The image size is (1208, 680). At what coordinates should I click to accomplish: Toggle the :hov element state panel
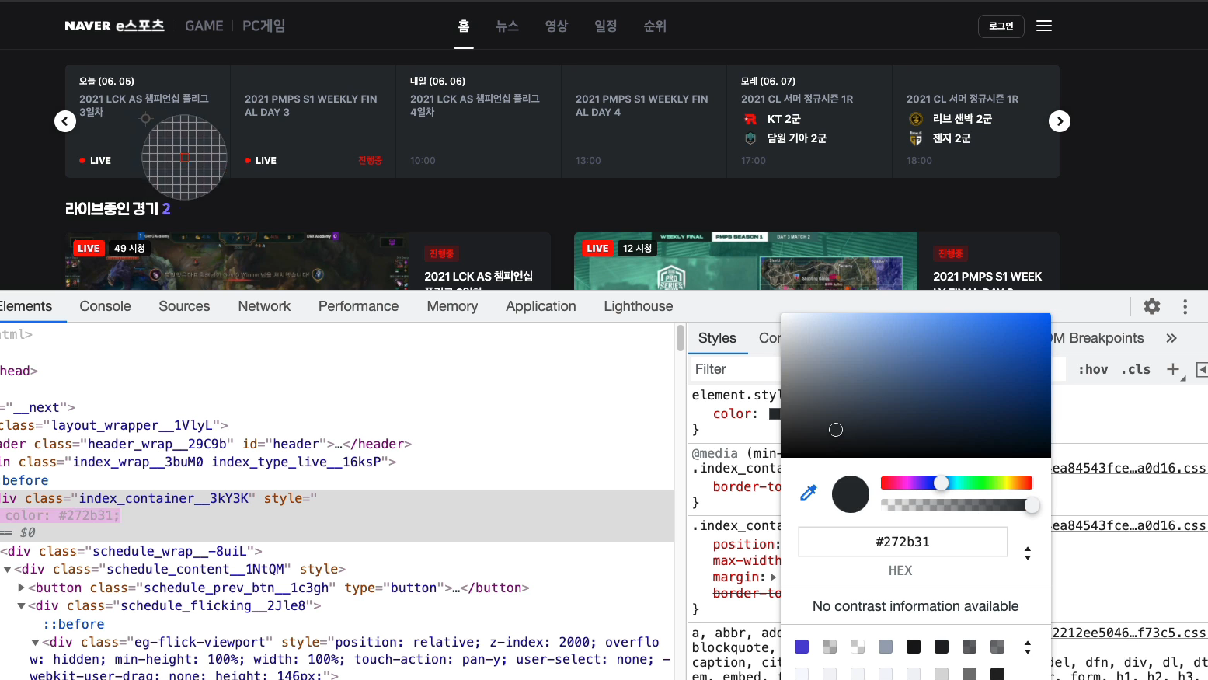pyautogui.click(x=1093, y=369)
